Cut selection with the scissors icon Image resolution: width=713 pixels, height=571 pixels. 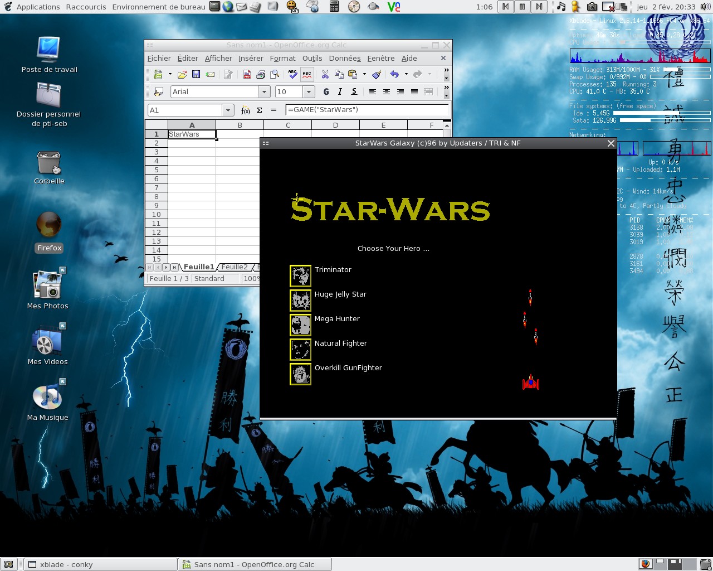click(x=325, y=74)
